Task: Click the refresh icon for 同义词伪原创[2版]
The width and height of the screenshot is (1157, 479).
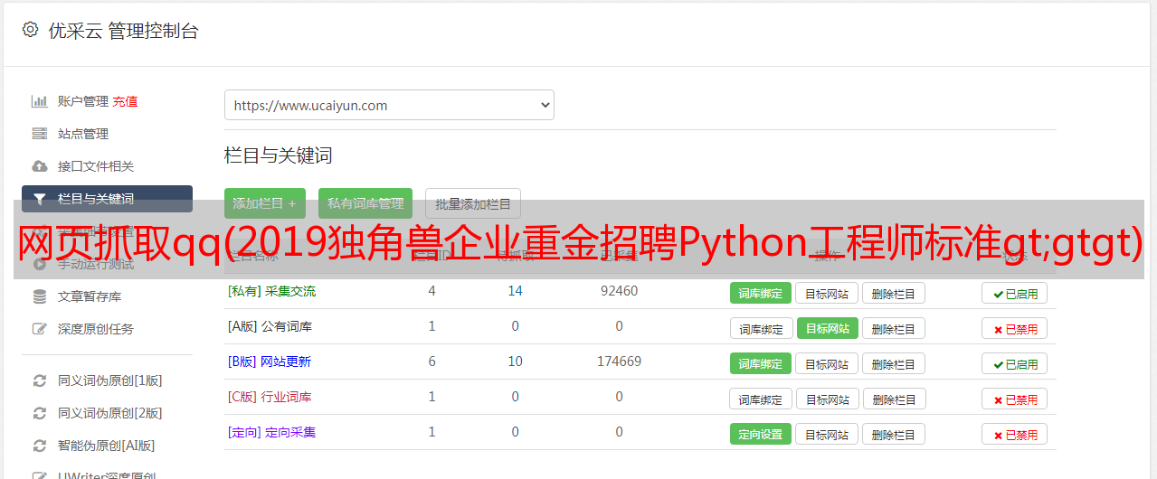Action: coord(39,413)
